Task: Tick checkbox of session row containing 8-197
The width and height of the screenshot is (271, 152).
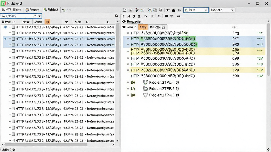Action: (x=13, y=96)
